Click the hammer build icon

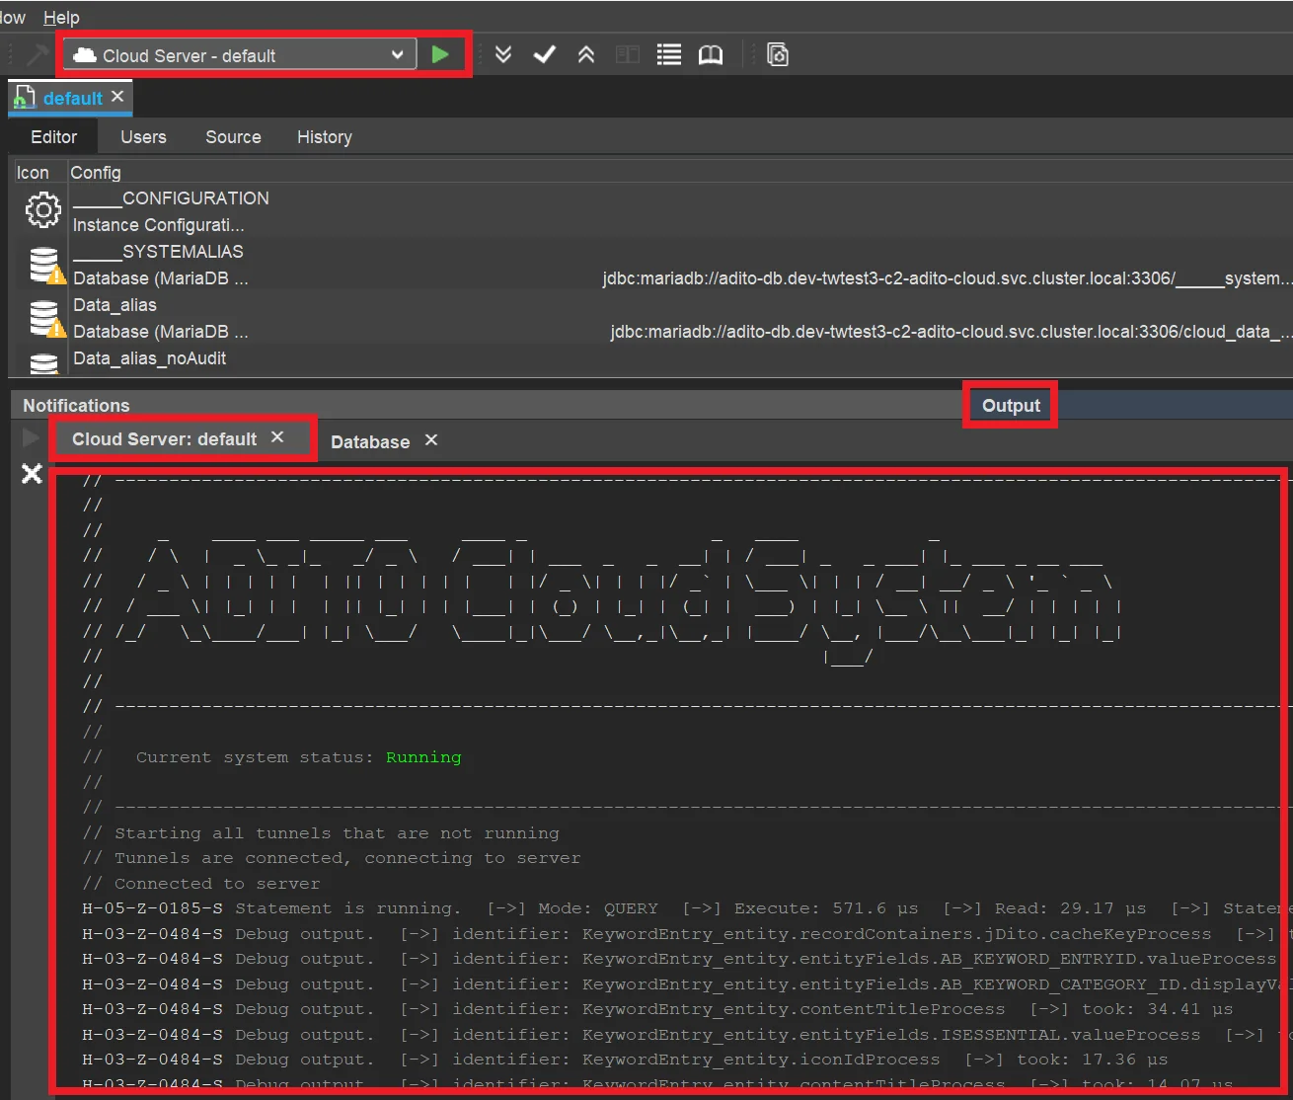38,54
